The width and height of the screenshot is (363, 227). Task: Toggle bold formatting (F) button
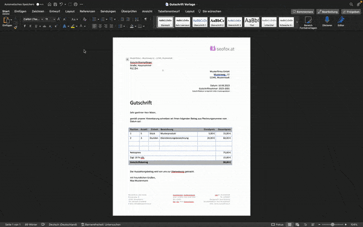pyautogui.click(x=25, y=26)
